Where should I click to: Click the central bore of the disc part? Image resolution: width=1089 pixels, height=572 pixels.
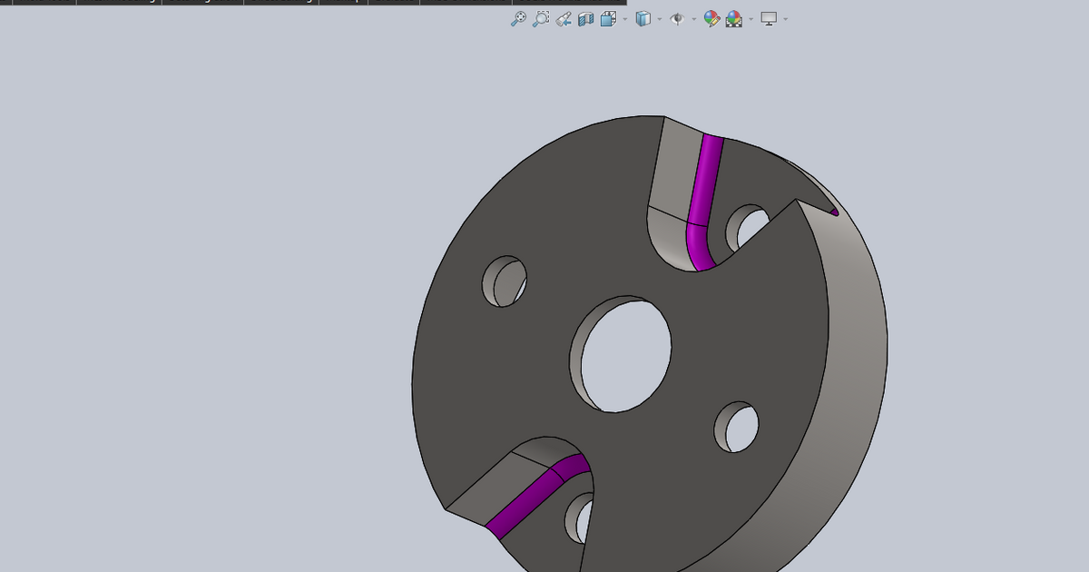[x=626, y=354]
